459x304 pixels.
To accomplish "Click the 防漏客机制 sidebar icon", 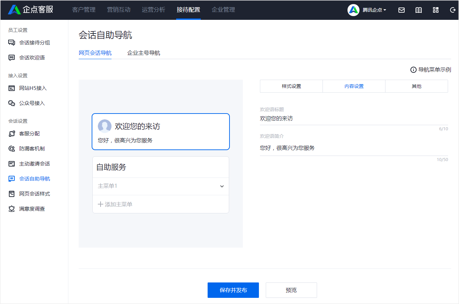I will coord(12,149).
